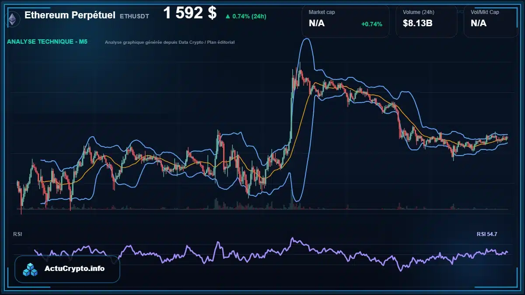Open the Volume (24h) card
Image resolution: width=525 pixels, height=295 pixels.
pyautogui.click(x=426, y=21)
